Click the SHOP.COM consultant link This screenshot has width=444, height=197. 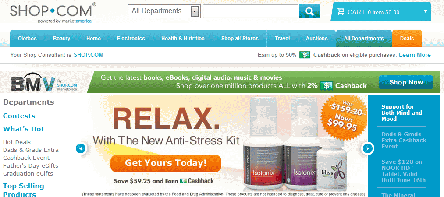pos(89,55)
